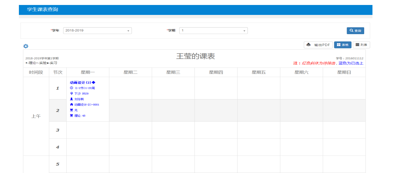Screen dimensions: 394x173
Task: Click the 上午 time period cell
Action: tap(36, 116)
